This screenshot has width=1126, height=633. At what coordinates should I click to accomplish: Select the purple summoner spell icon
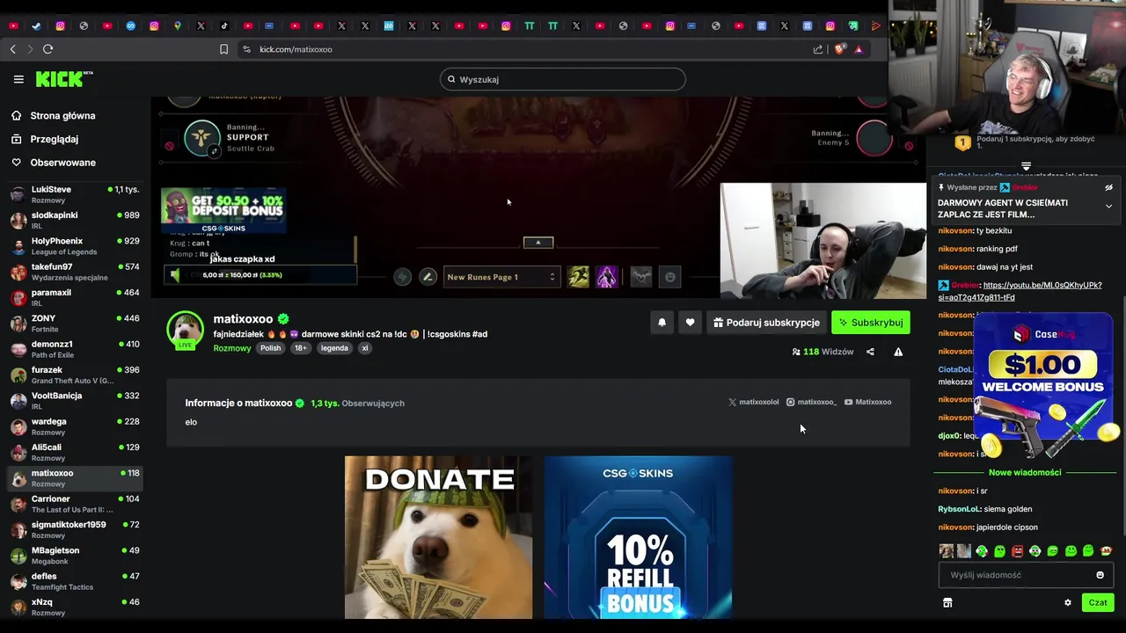point(607,277)
